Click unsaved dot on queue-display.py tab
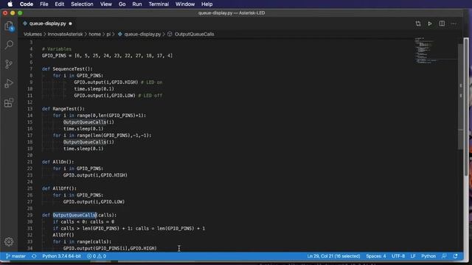Viewport: 472px width, 265px height. [x=70, y=24]
